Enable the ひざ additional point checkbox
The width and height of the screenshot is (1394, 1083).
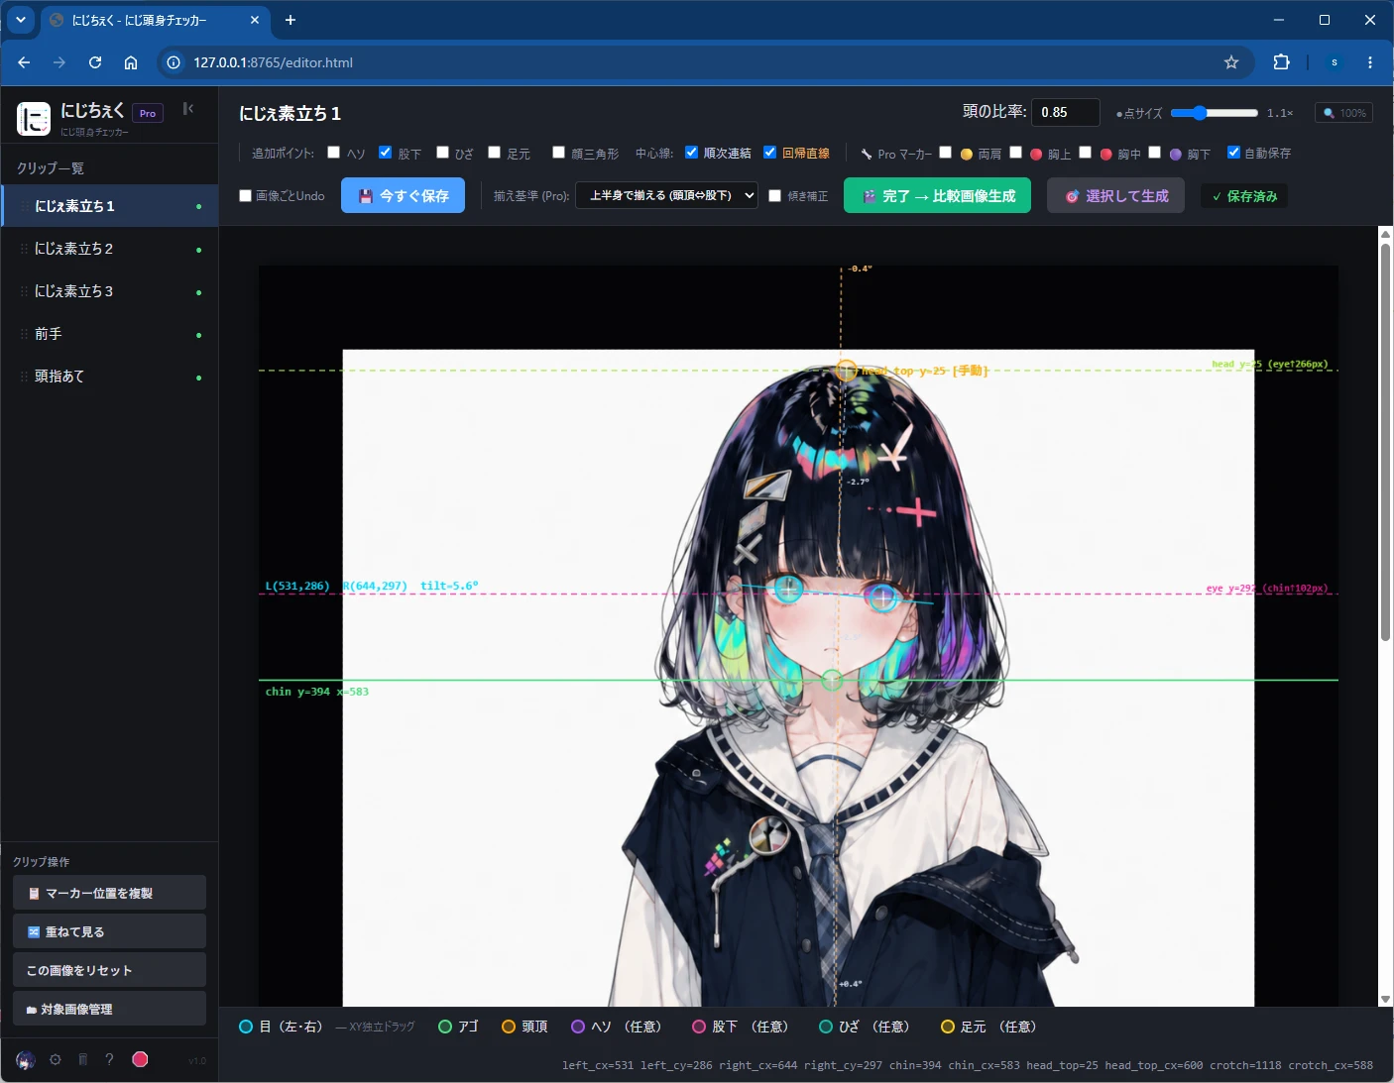443,153
